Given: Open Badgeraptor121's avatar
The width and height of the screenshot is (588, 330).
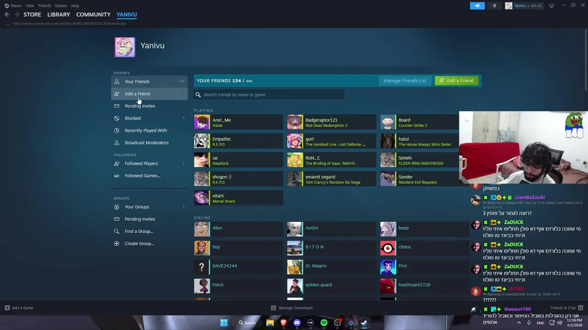Looking at the screenshot, I should [x=295, y=122].
